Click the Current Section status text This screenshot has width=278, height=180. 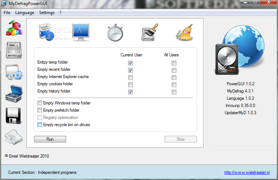(42, 172)
